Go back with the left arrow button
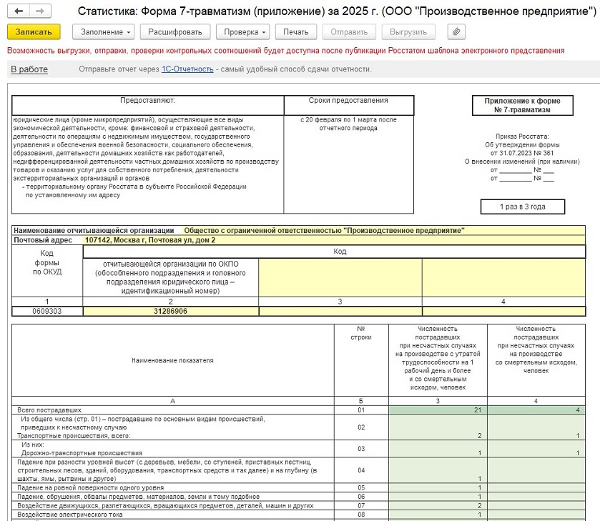Viewport: 600px width, 521px height. pyautogui.click(x=18, y=11)
